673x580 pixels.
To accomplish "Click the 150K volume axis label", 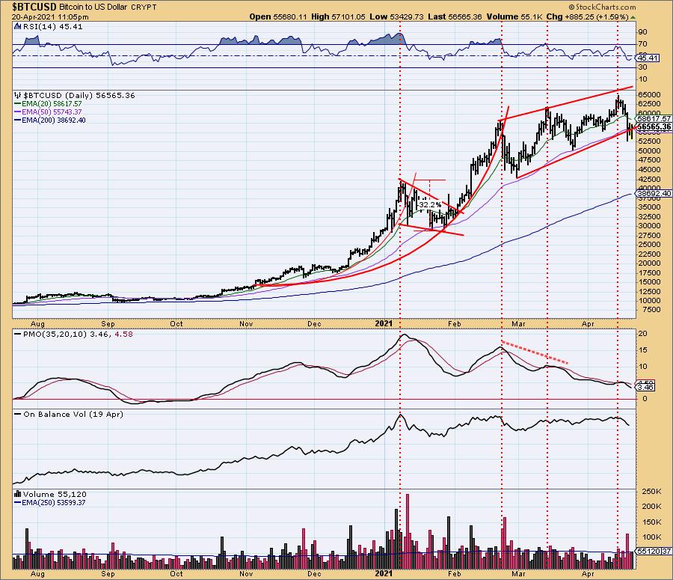I will coord(651,522).
